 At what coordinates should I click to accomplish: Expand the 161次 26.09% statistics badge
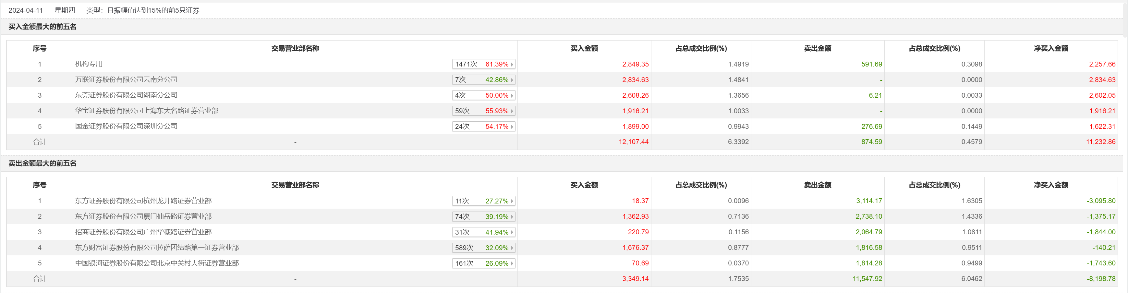click(483, 264)
